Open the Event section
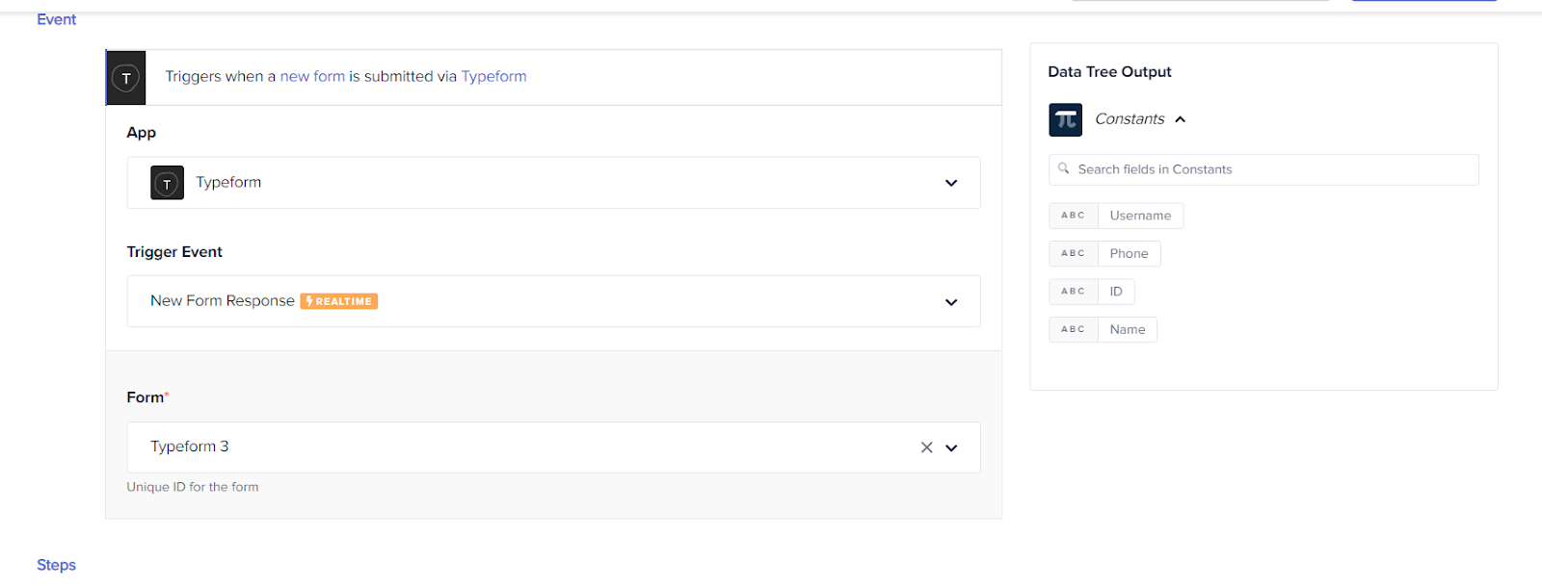The image size is (1542, 588). (x=56, y=19)
